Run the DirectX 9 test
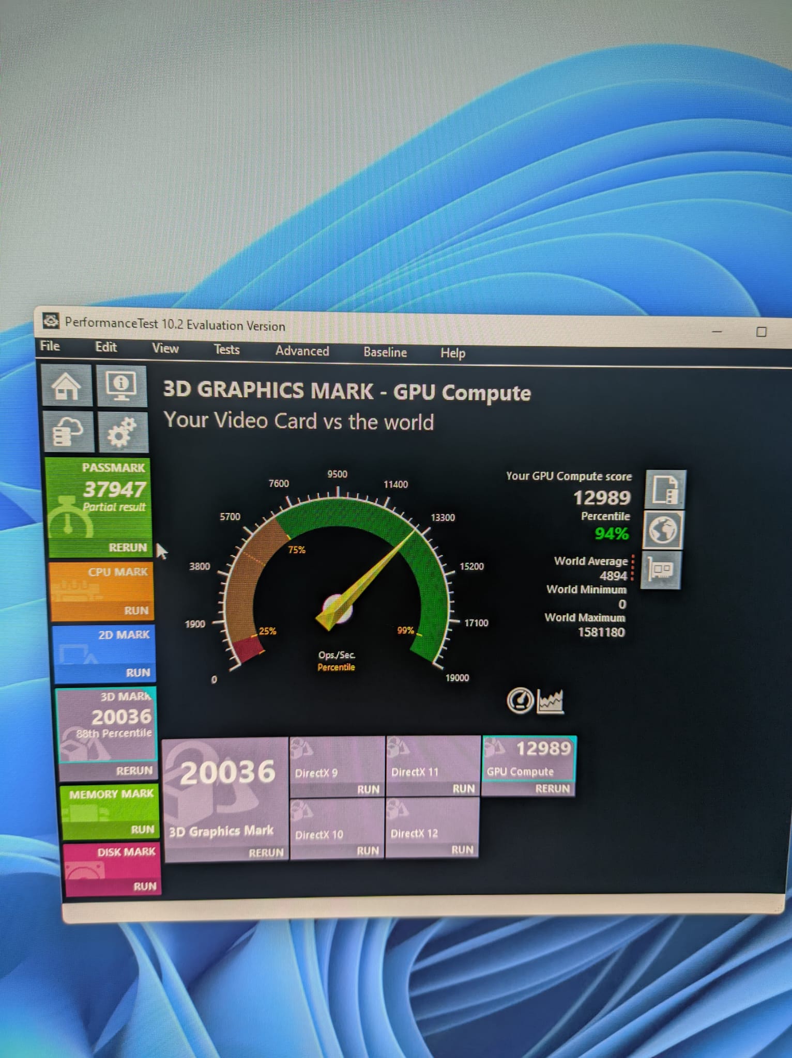Viewport: 792px width, 1058px height. point(368,789)
